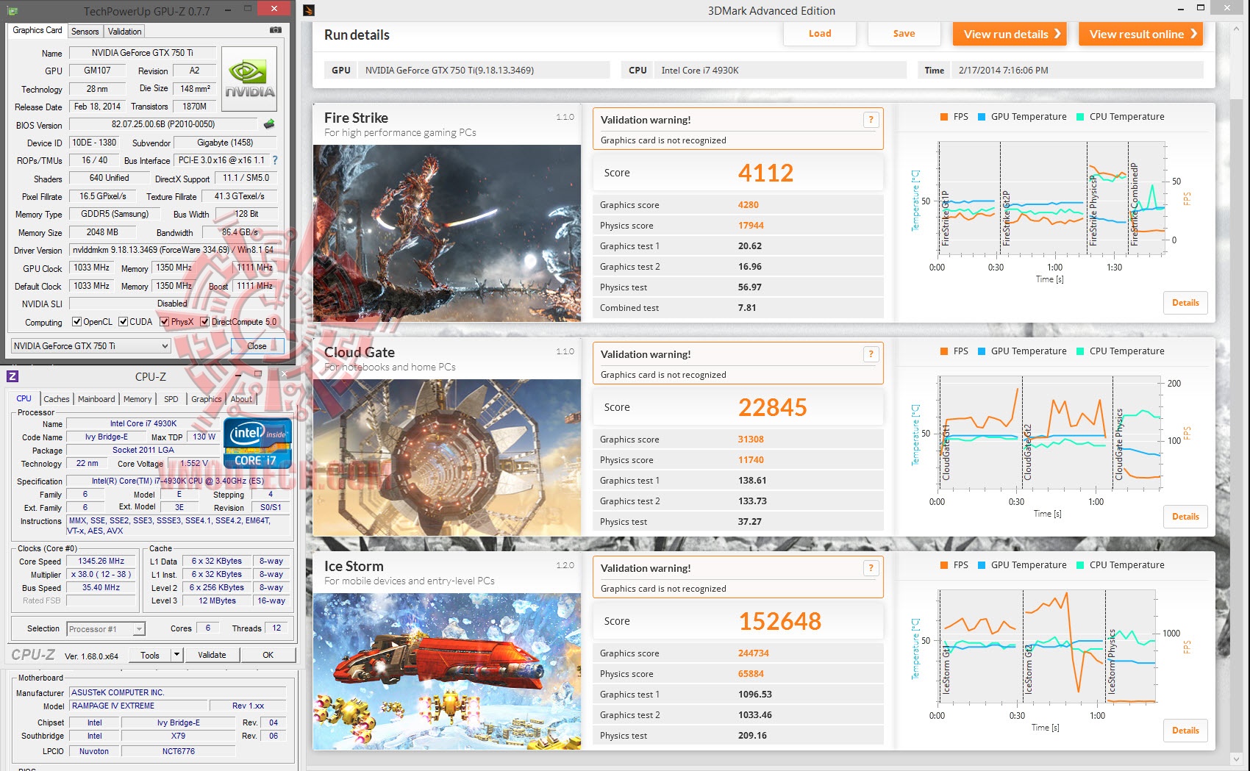Screen dimensions: 1250x771
Task: Select the CPU tab in CPU-Z
Action: click(x=24, y=398)
